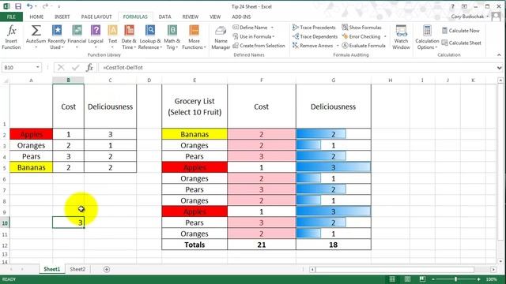
Task: Switch to the PAGE LAYOUT tab
Action: click(96, 17)
